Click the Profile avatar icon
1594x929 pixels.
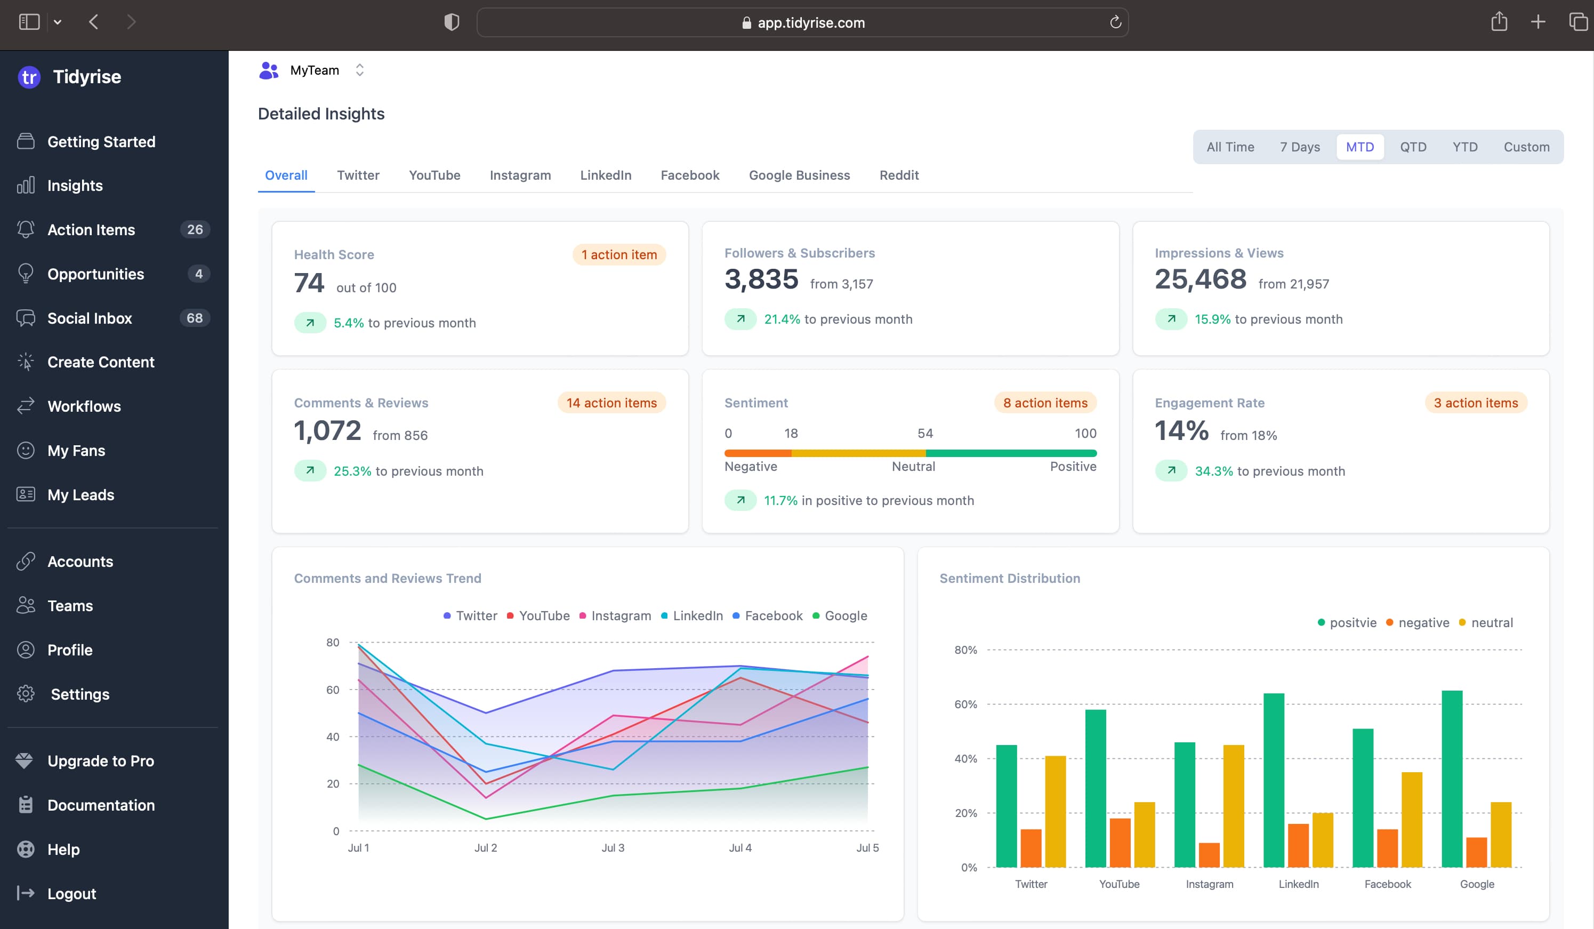click(26, 650)
